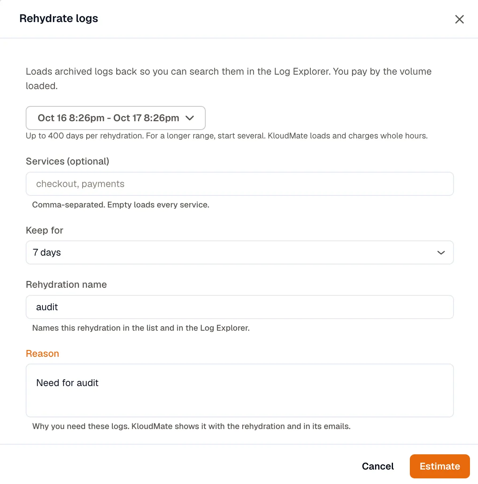Click the 'Services (optional)' label
Image resolution: width=478 pixels, height=484 pixels.
pyautogui.click(x=67, y=161)
